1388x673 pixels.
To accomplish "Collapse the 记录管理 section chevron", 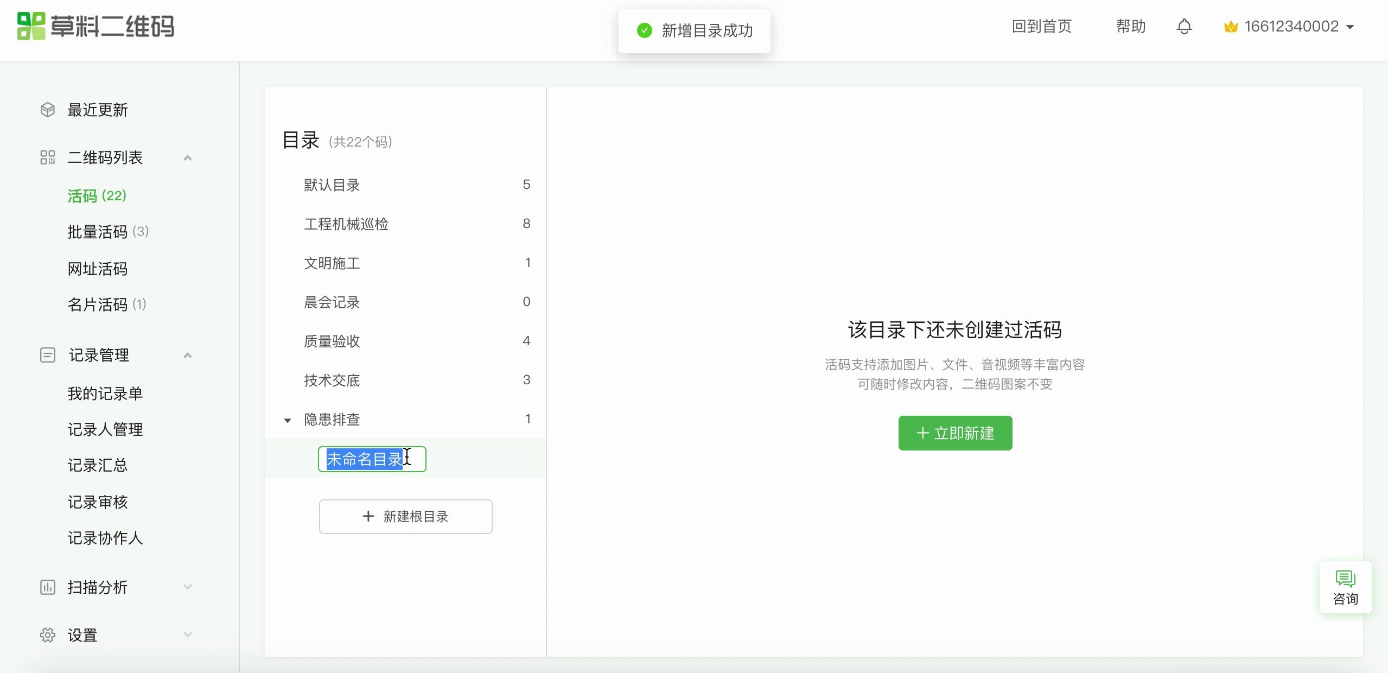I will pyautogui.click(x=188, y=355).
